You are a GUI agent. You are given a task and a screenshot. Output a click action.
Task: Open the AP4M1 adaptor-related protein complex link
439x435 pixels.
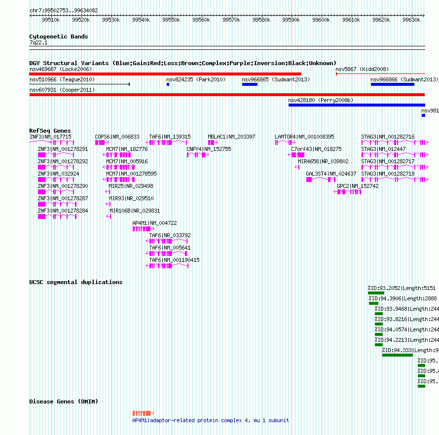(x=211, y=420)
